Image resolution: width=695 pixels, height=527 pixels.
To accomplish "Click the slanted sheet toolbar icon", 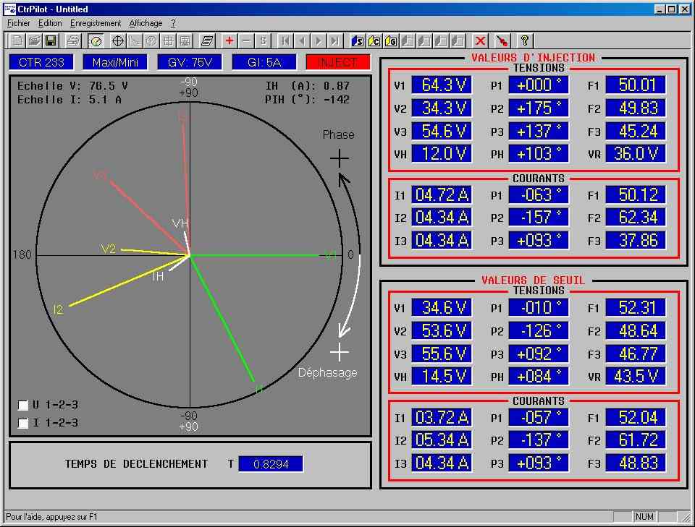I will pyautogui.click(x=207, y=41).
